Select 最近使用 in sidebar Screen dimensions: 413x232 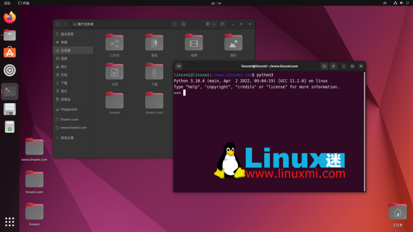pyautogui.click(x=73, y=34)
